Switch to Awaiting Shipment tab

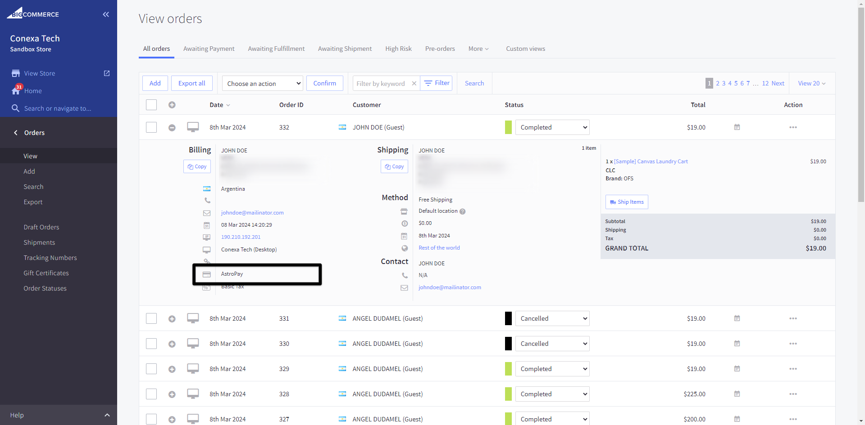345,49
